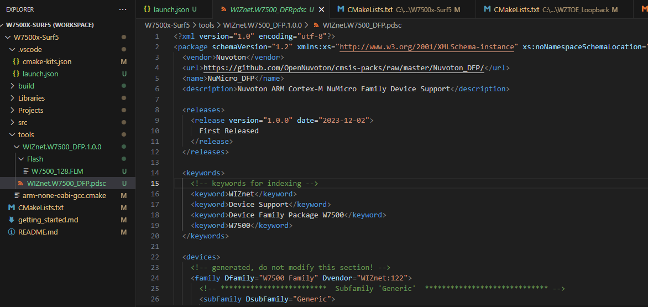
Task: Click WIZnet.W7500_DFP.pdsc breadcrumb segment
Action: [x=362, y=25]
